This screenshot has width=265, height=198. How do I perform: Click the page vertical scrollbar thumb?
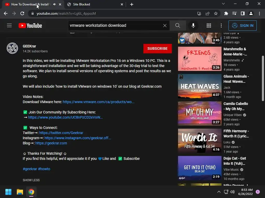coord(263,78)
